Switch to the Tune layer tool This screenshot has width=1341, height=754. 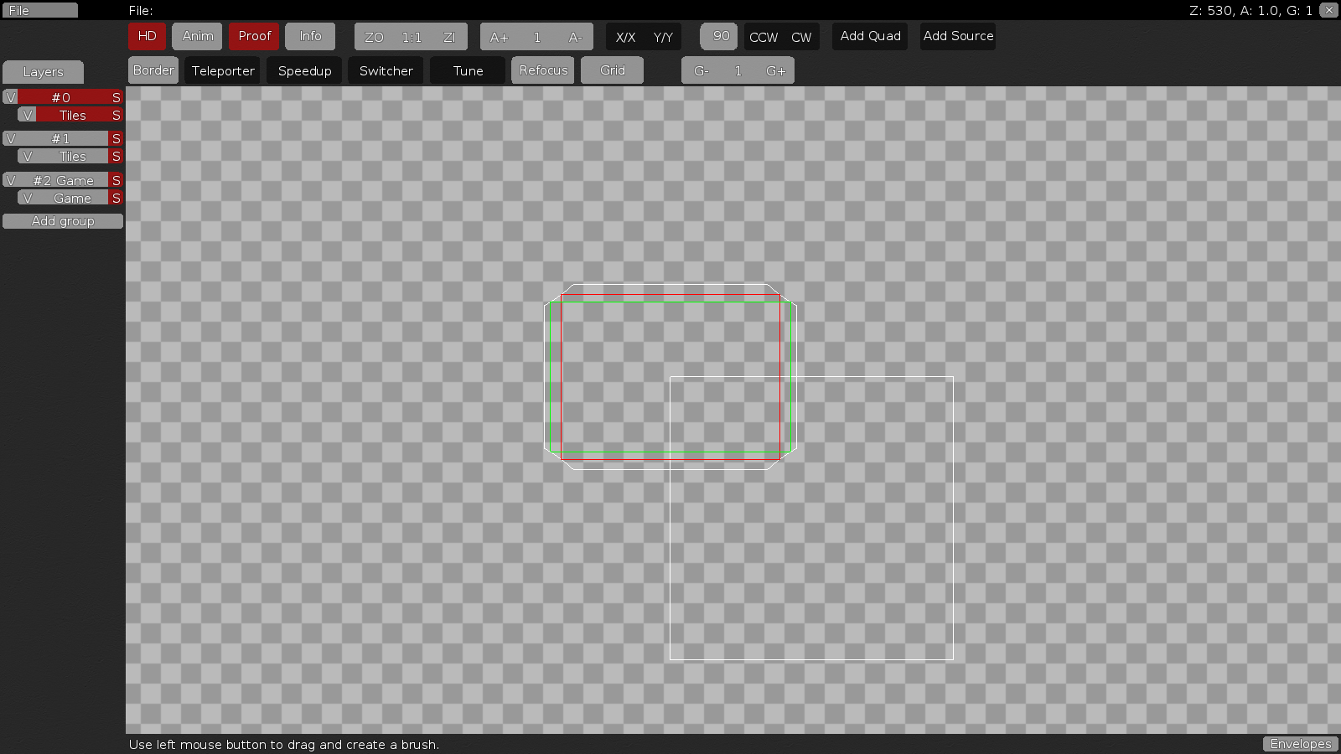click(x=467, y=70)
